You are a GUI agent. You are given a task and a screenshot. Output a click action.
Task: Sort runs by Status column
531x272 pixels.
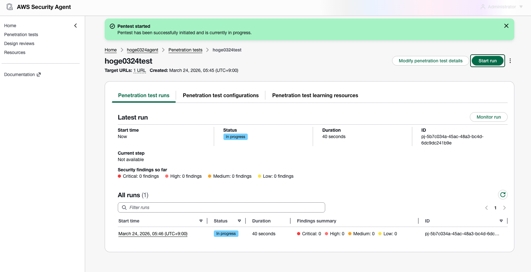tap(239, 221)
